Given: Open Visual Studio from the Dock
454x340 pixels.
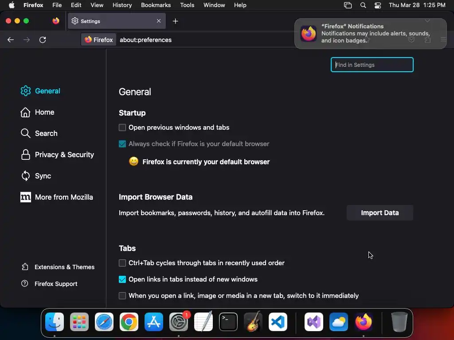Looking at the screenshot, I should [314, 322].
